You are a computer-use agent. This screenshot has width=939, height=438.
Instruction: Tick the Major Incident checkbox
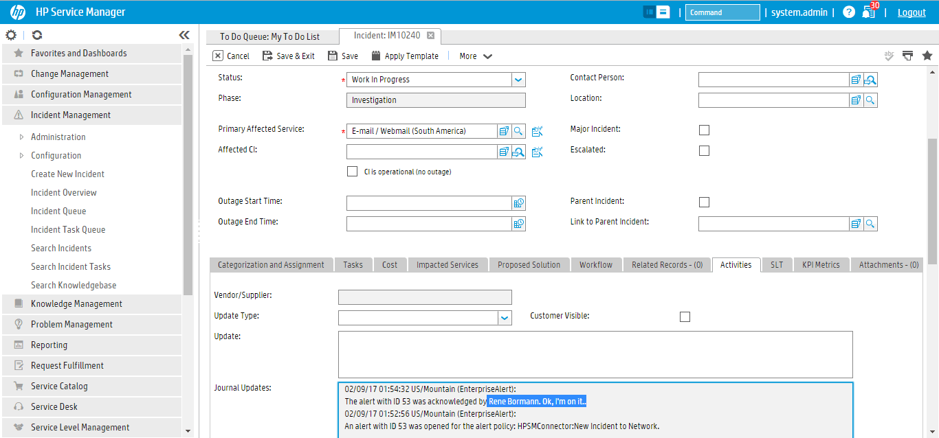(x=704, y=130)
